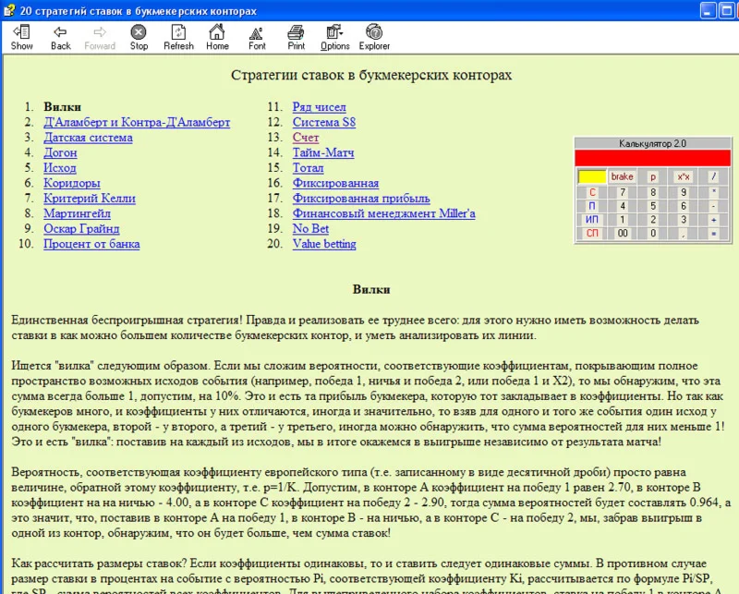Open the Исход strategy link
Image resolution: width=739 pixels, height=594 pixels.
coord(60,168)
